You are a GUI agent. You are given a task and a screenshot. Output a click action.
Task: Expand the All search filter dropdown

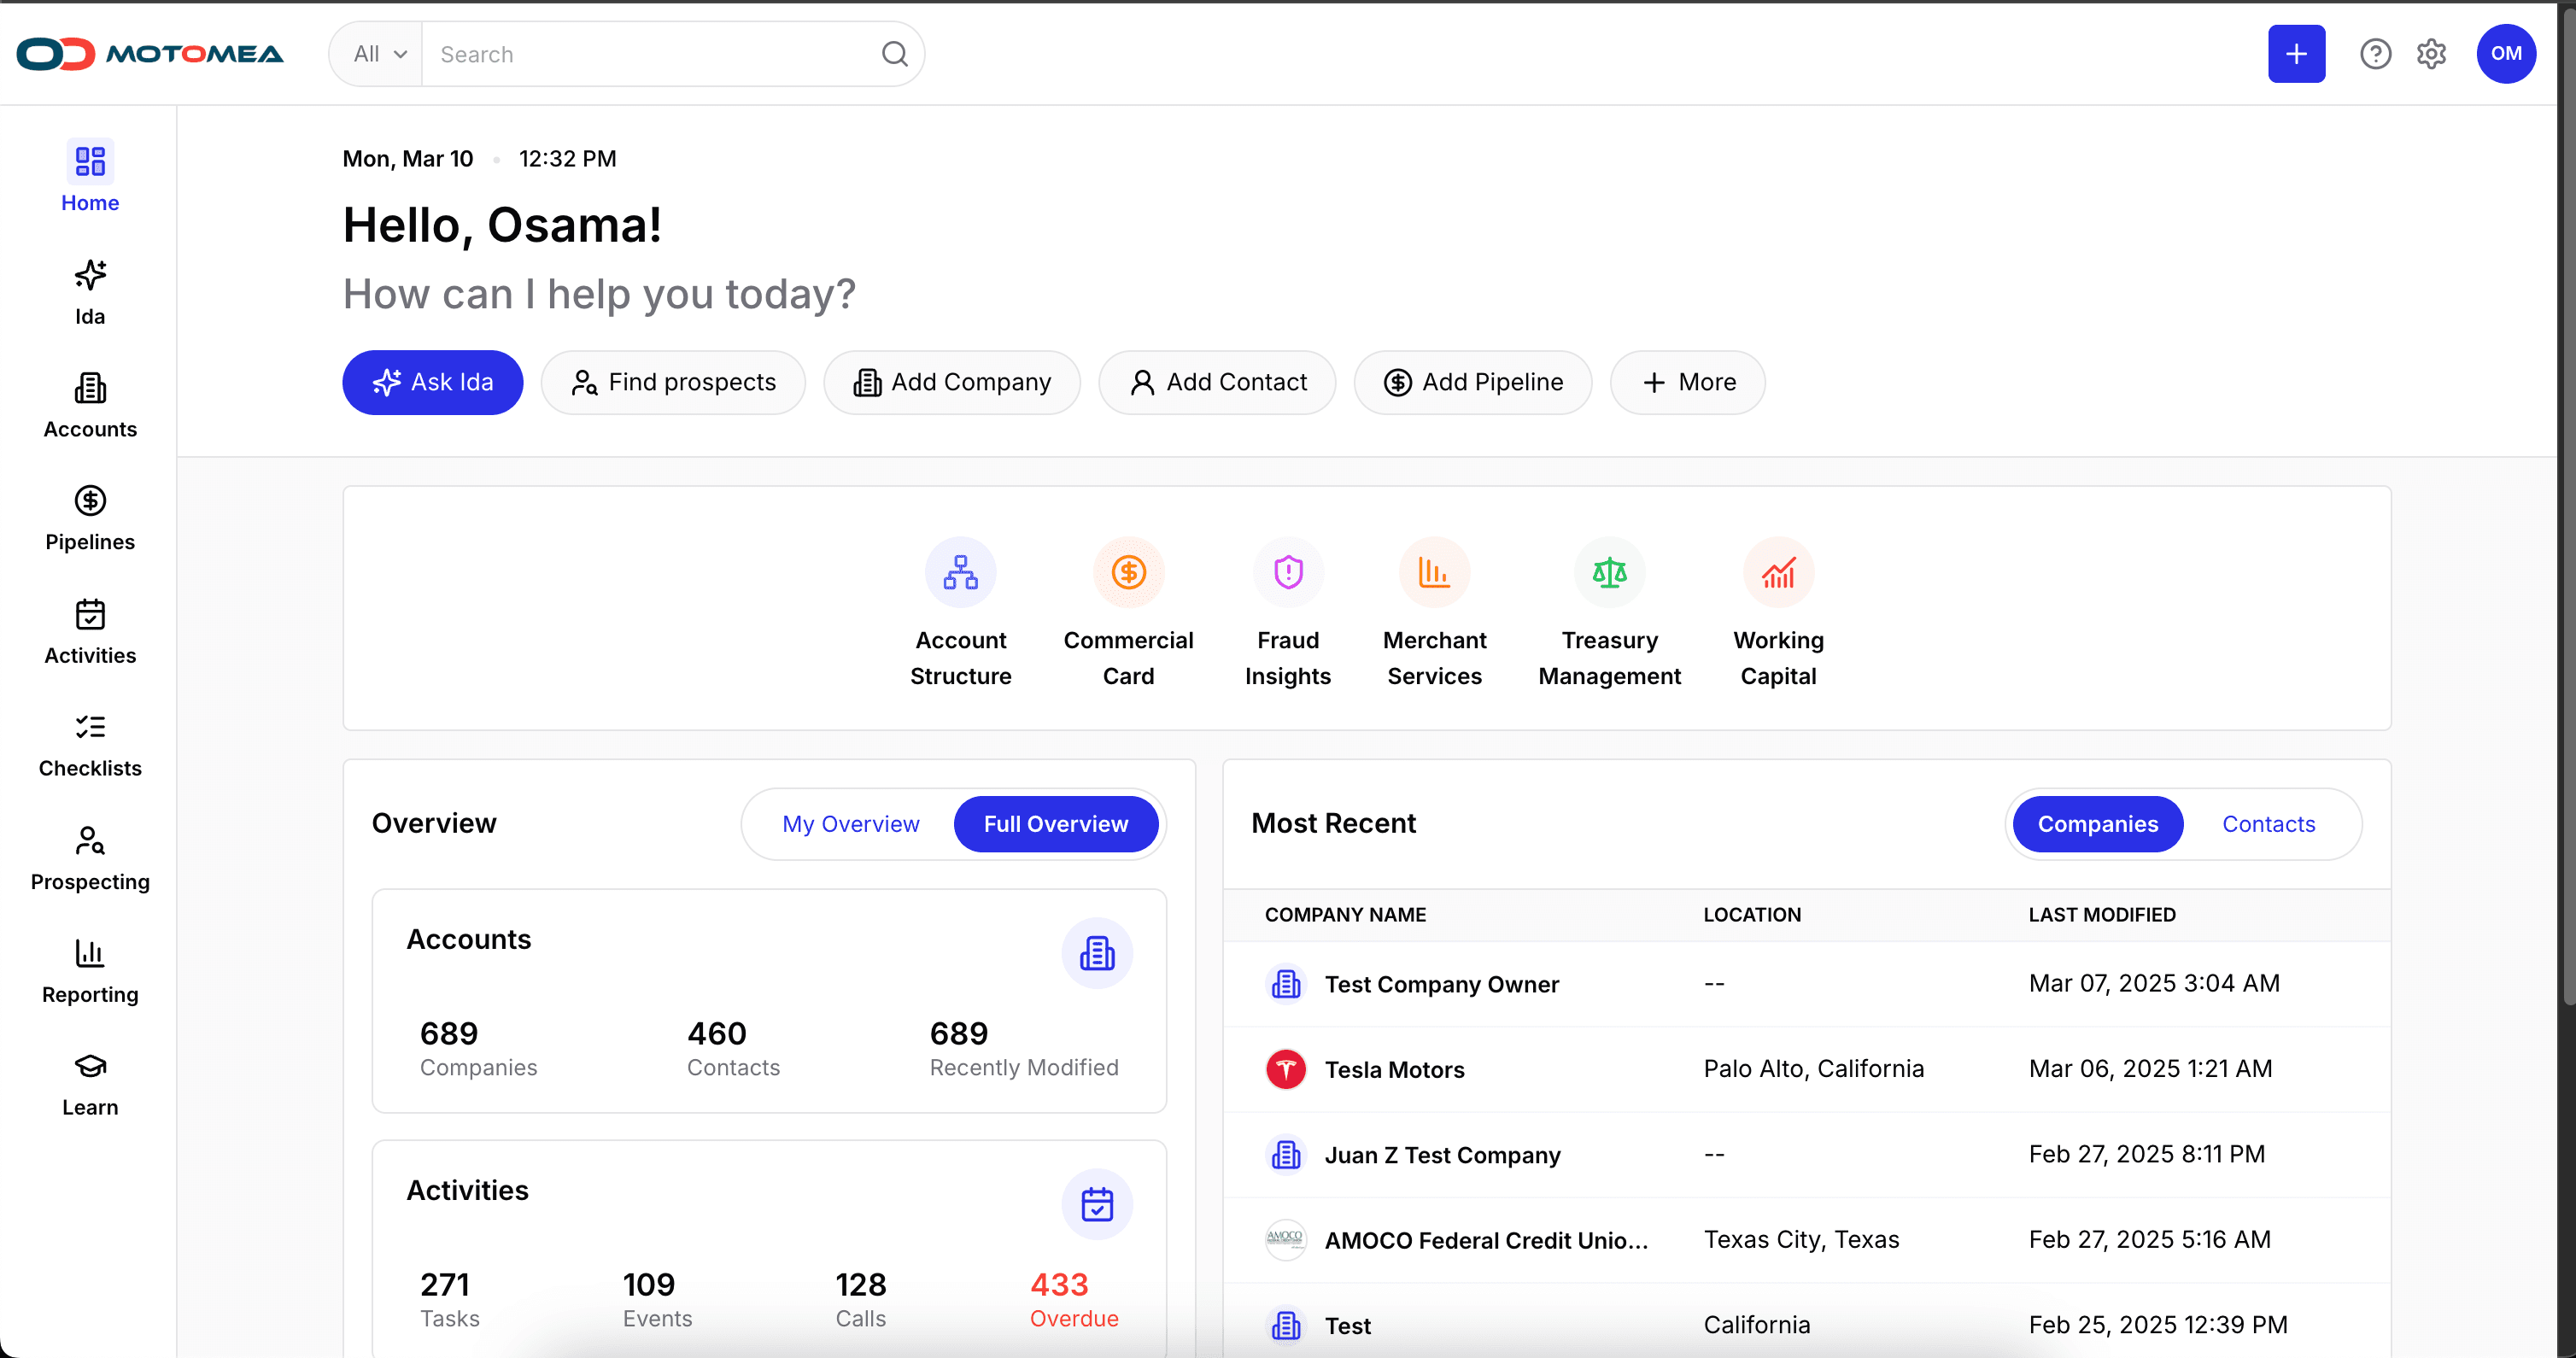point(378,54)
